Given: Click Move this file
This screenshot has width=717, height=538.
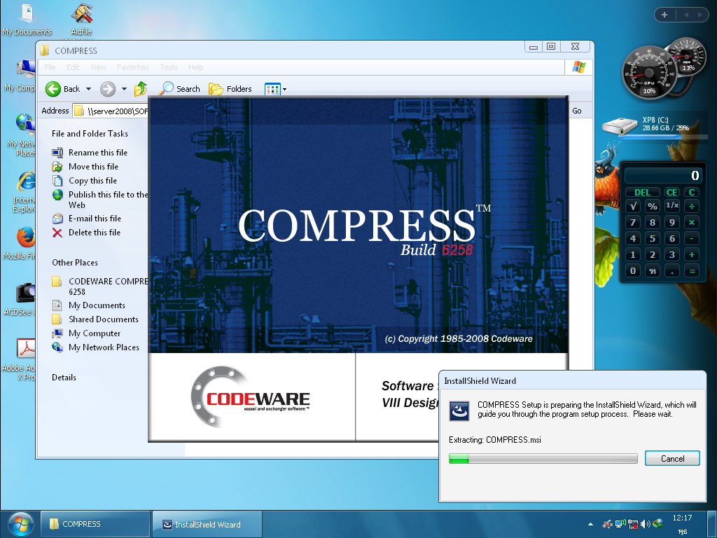Looking at the screenshot, I should click(x=93, y=167).
